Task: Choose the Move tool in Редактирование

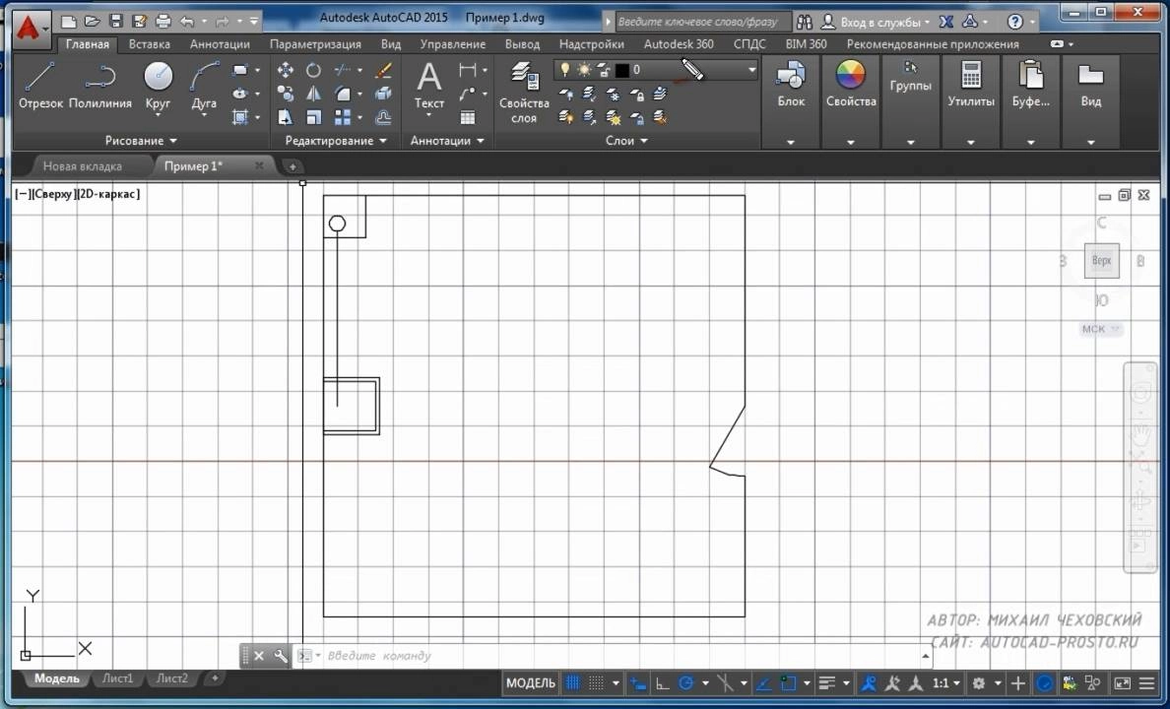Action: coord(285,70)
